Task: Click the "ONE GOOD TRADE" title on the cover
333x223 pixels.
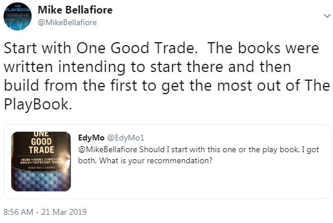Action: click(x=41, y=143)
